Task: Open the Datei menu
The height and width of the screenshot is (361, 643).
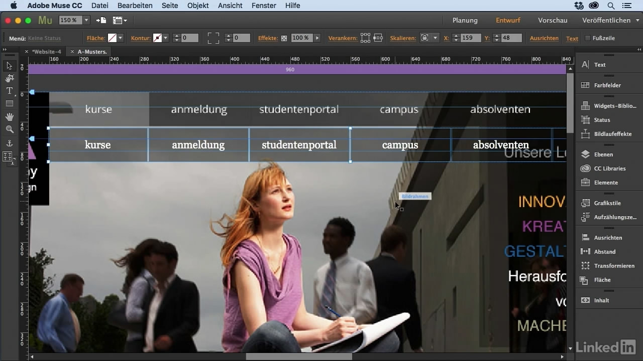Action: click(x=100, y=6)
